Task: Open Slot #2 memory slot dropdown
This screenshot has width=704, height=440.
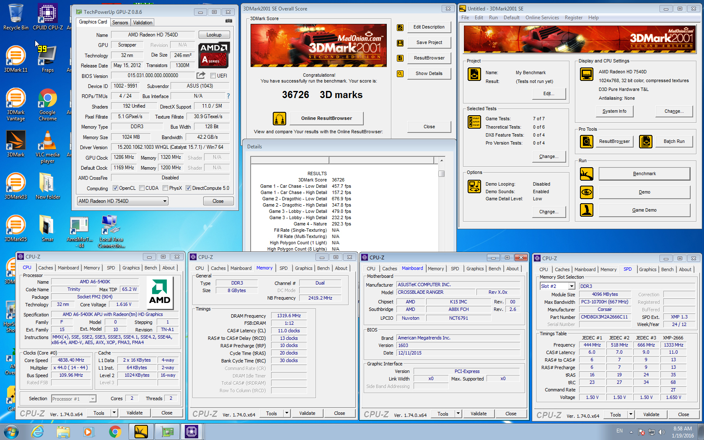Action: 557,286
